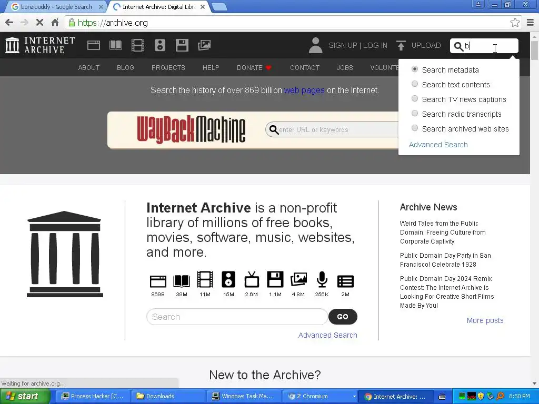The image size is (539, 404).
Task: Select the Search metadata radio button
Action: 415,69
